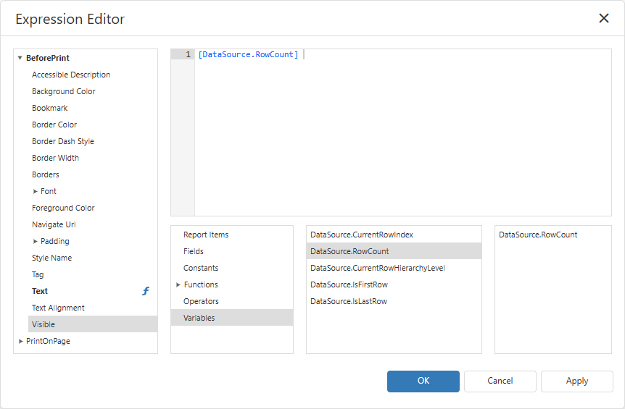The width and height of the screenshot is (625, 409).
Task: Select the Border Width property
Action: coord(55,158)
